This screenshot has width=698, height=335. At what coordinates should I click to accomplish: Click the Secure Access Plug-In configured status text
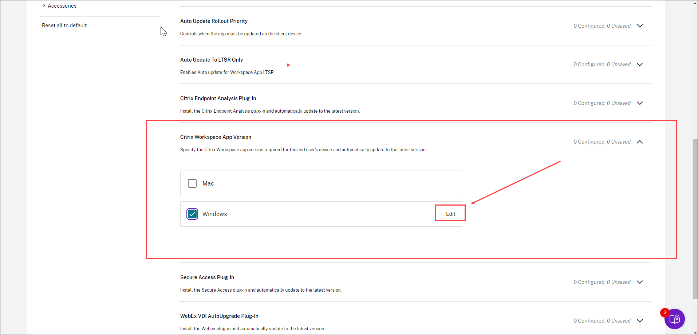point(602,282)
